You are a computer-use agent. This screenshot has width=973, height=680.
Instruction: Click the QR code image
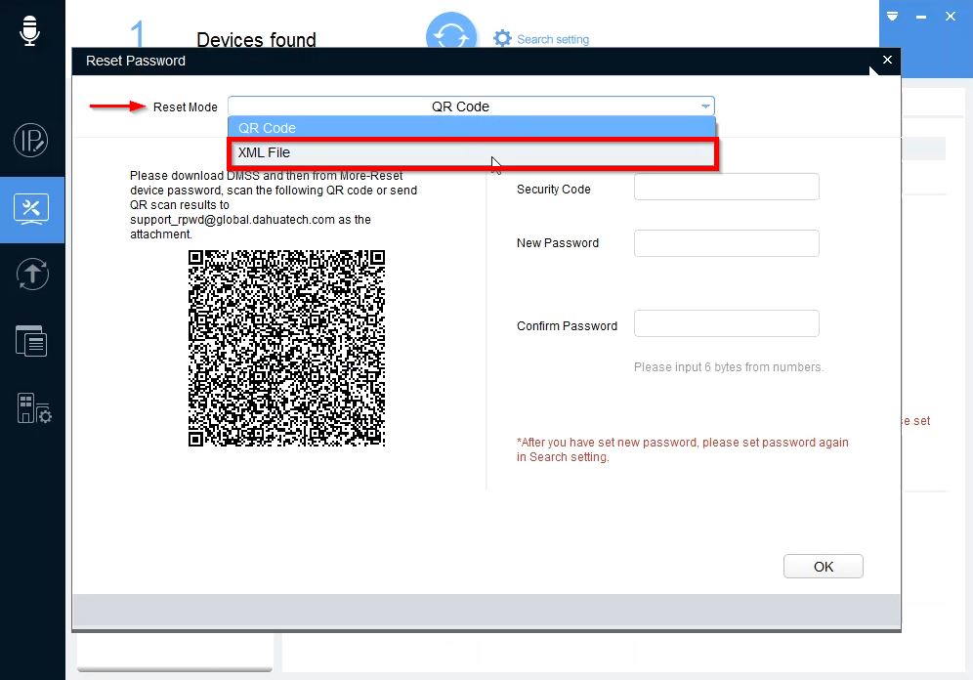[286, 348]
